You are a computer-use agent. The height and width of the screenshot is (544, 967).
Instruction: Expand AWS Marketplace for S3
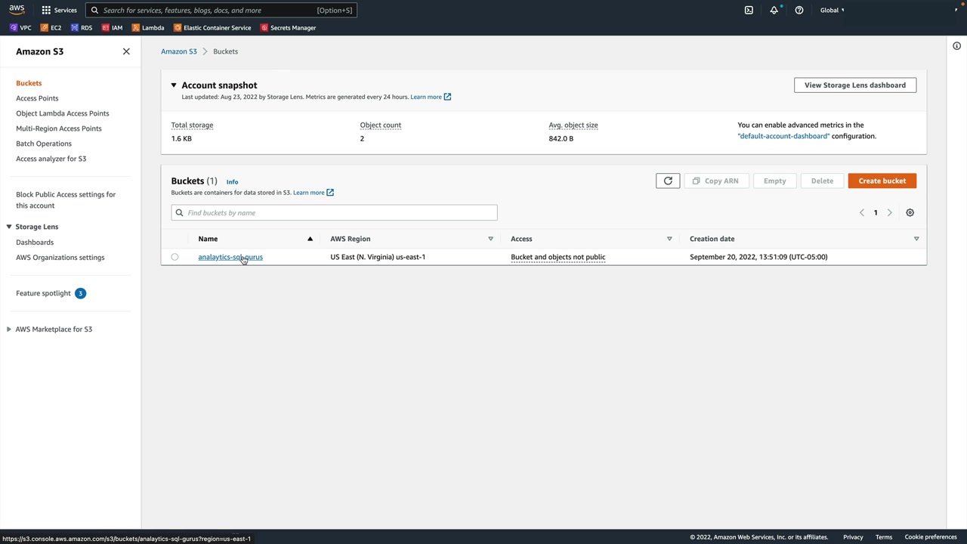click(9, 329)
